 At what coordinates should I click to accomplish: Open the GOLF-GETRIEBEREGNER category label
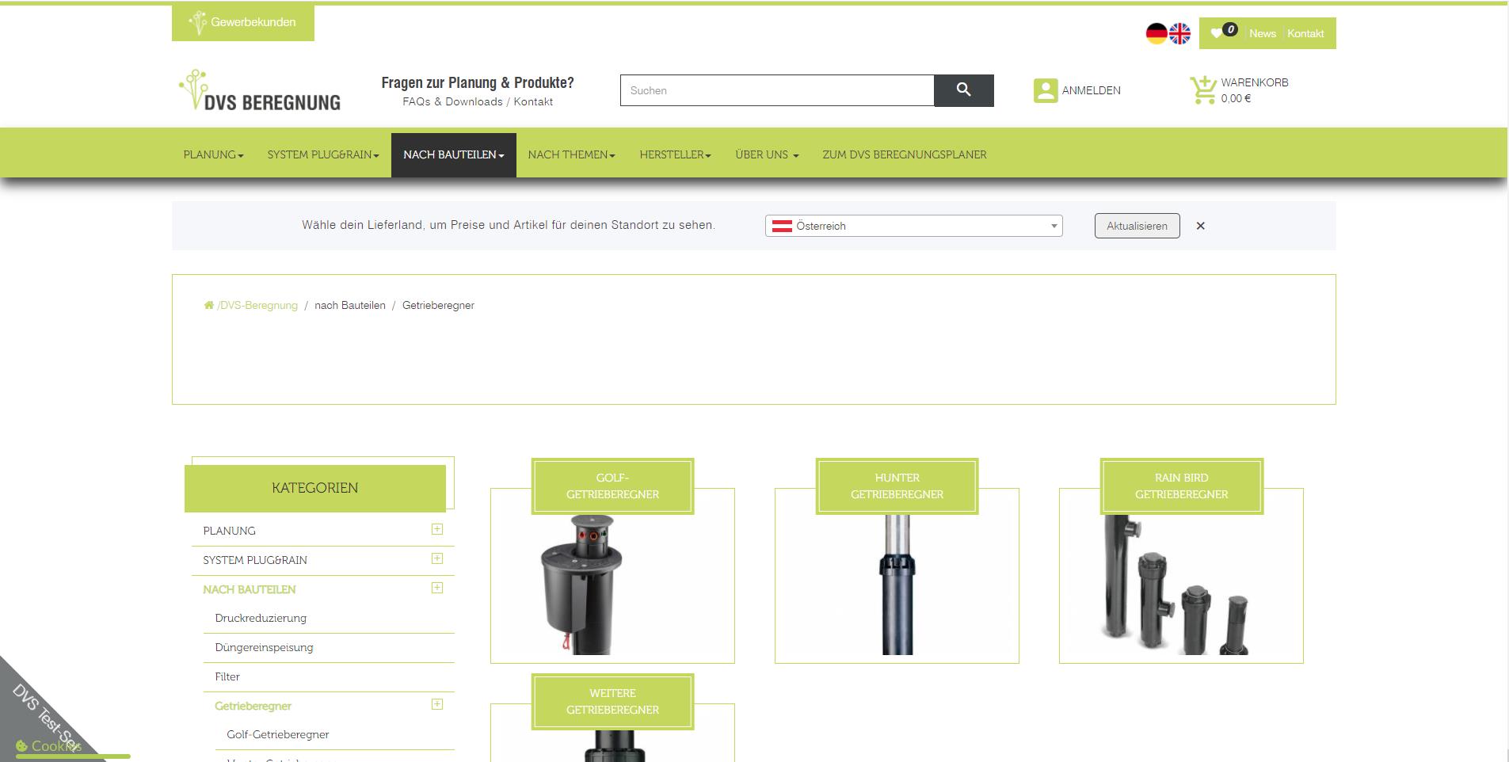click(612, 486)
